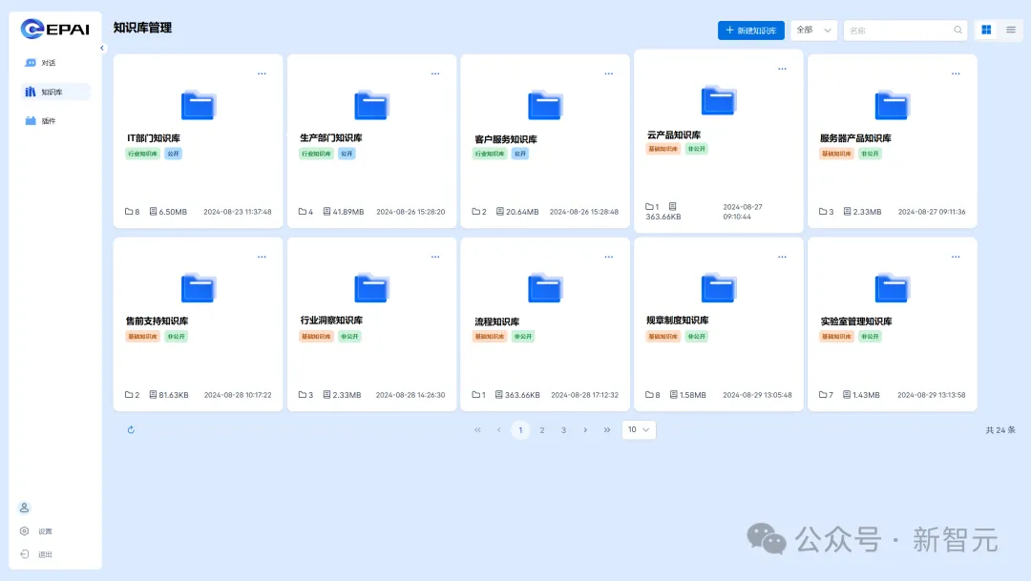Click the search magnifier icon
The width and height of the screenshot is (1031, 581).
pyautogui.click(x=957, y=31)
